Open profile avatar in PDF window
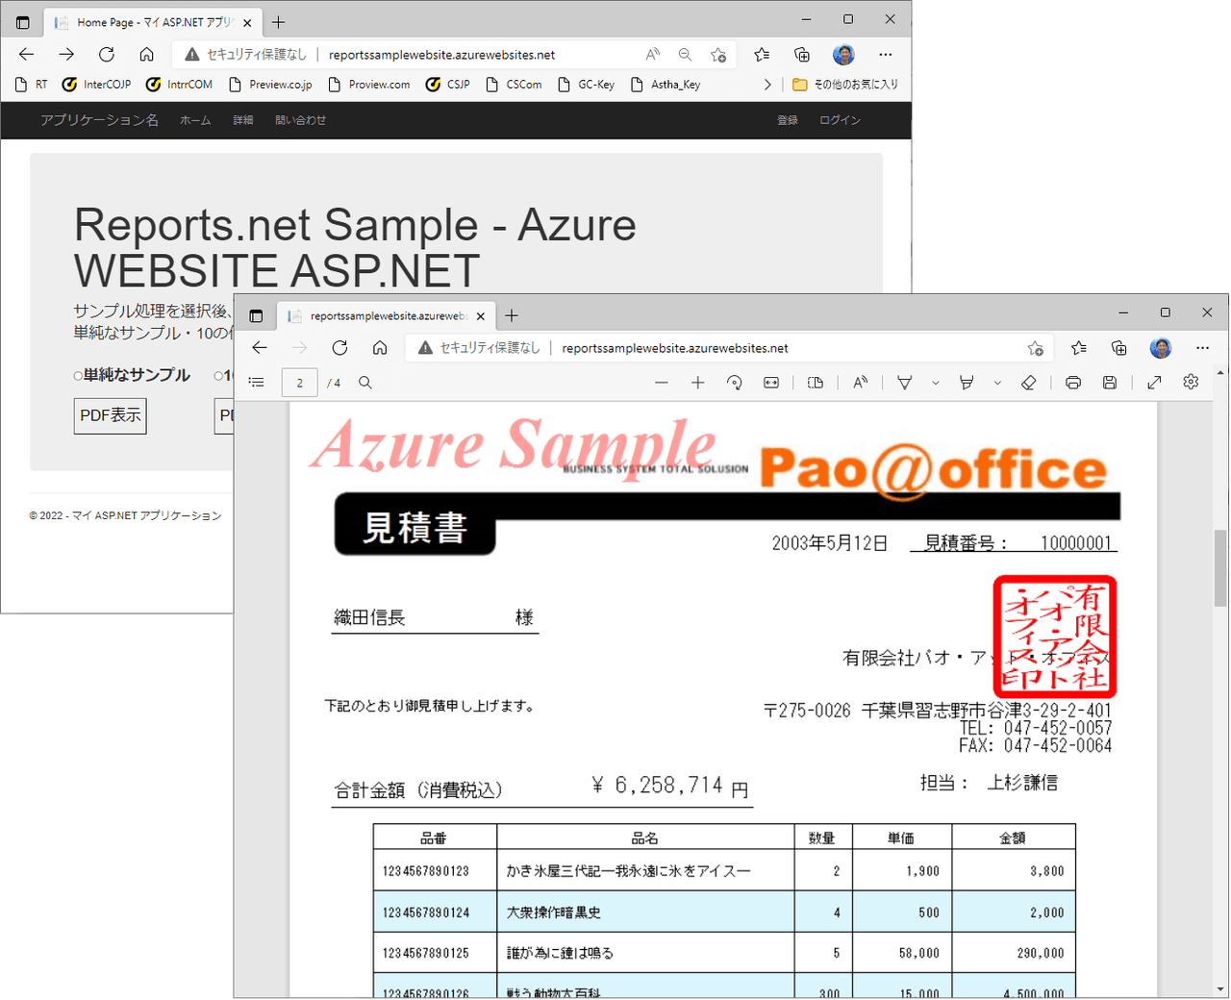Image resolution: width=1231 pixels, height=1000 pixels. pos(1161,347)
